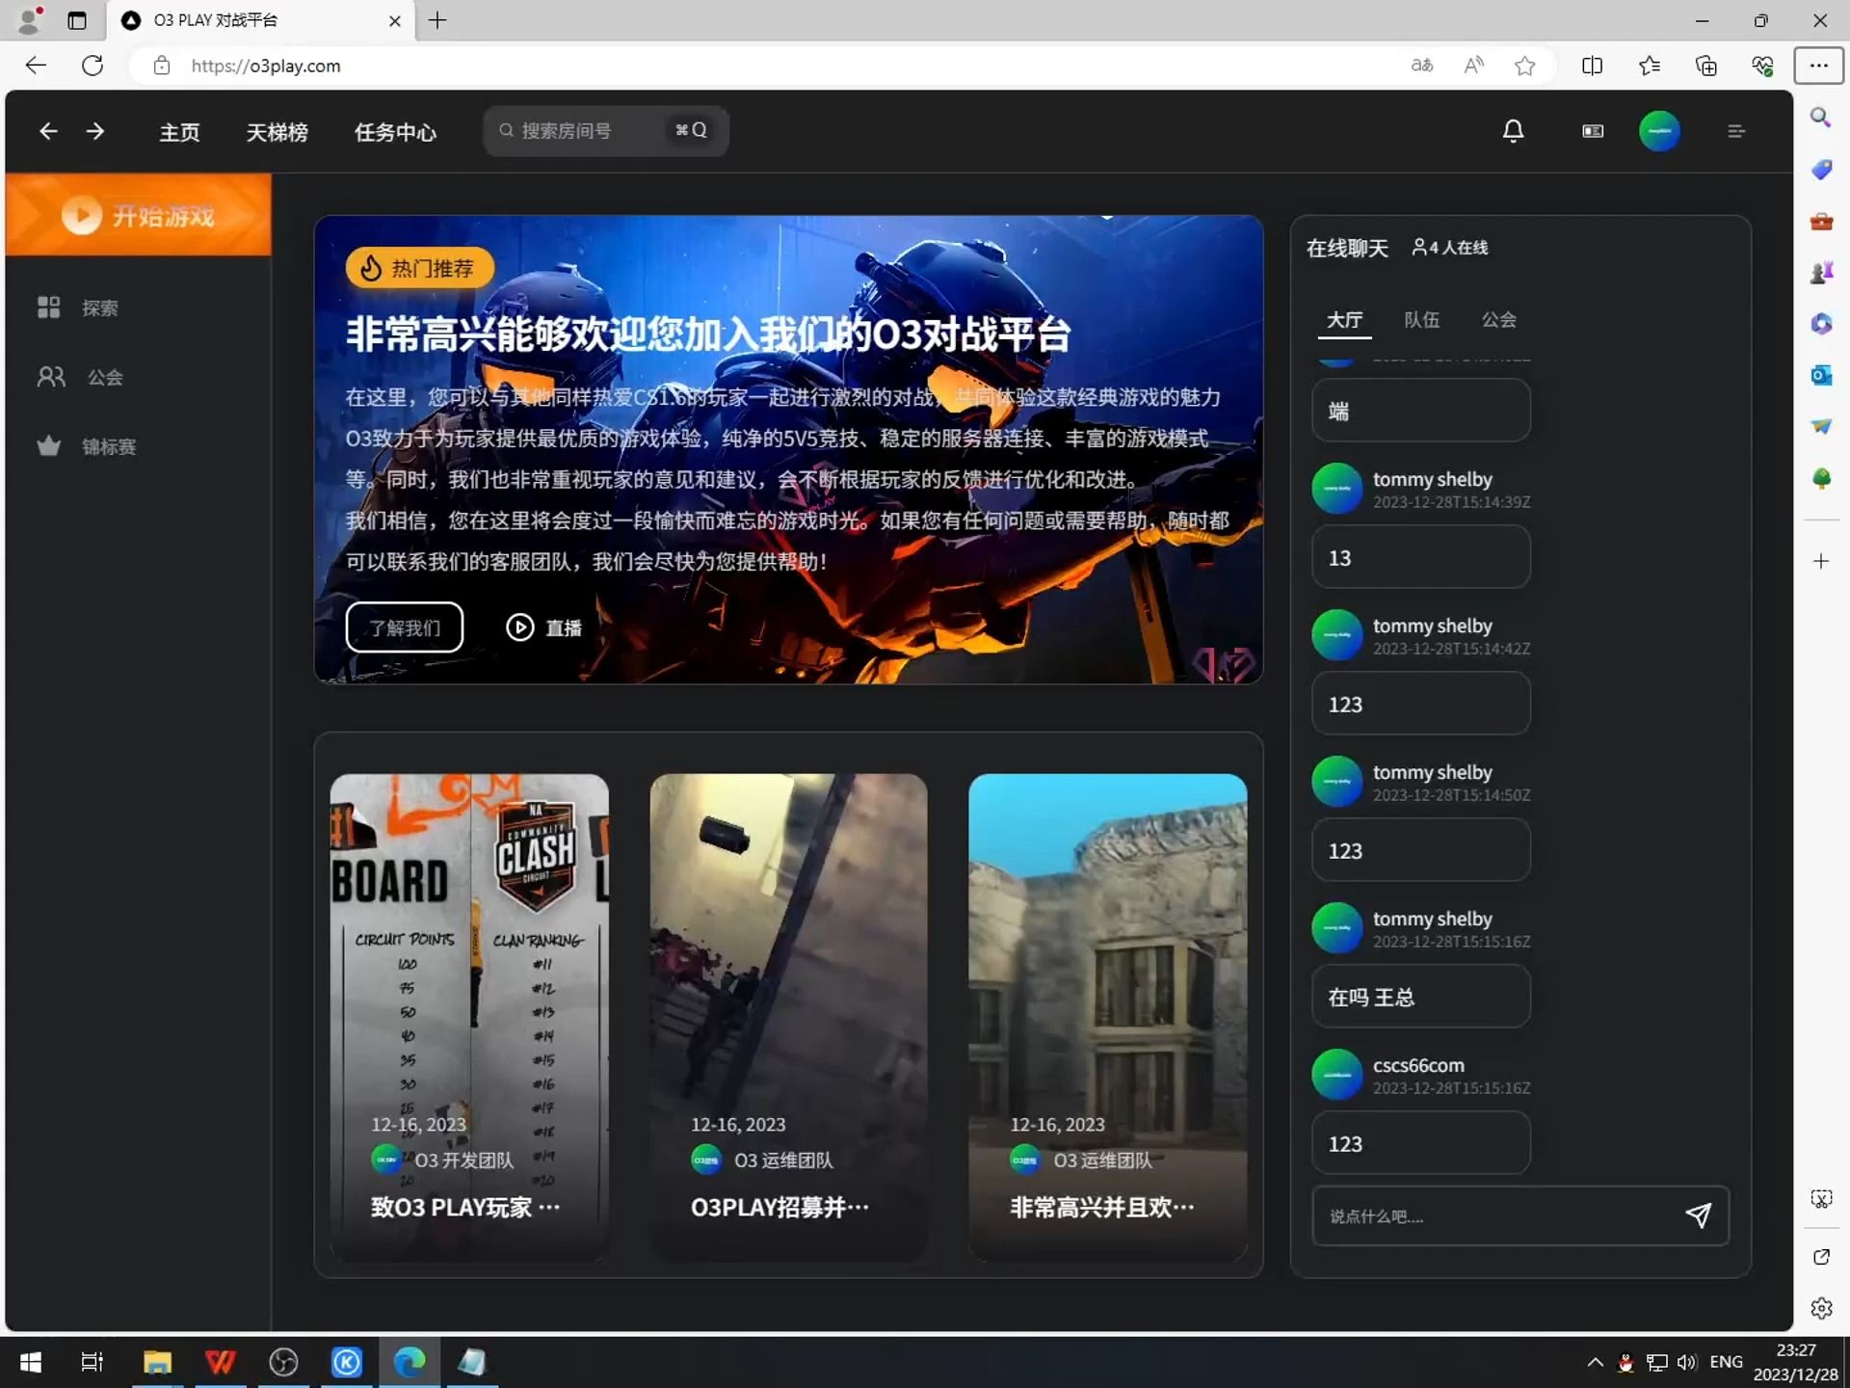Click the 在吗 王总 chat message

1420,997
